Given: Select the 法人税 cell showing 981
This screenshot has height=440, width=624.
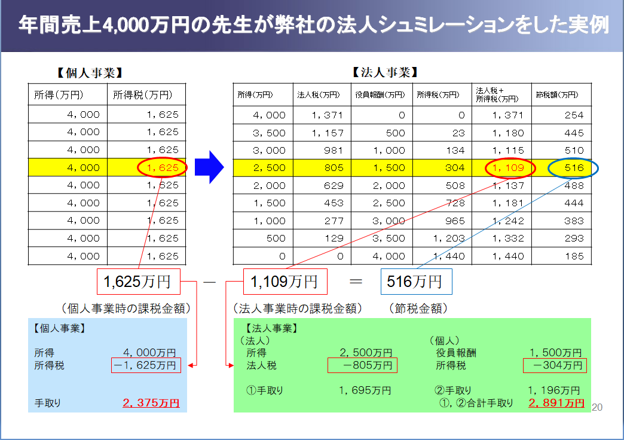Looking at the screenshot, I should (322, 151).
